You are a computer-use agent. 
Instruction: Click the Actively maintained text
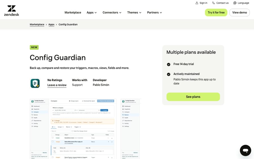click(187, 74)
